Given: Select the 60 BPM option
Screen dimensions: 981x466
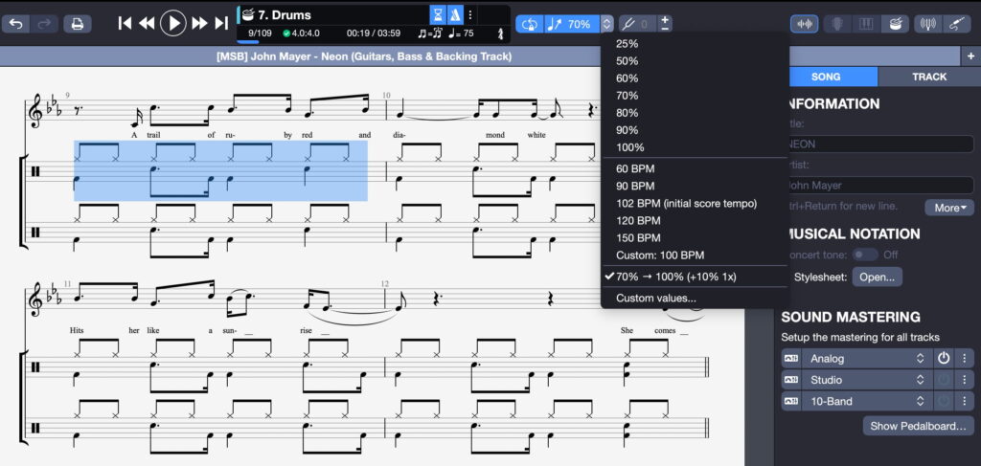Looking at the screenshot, I should [x=695, y=168].
